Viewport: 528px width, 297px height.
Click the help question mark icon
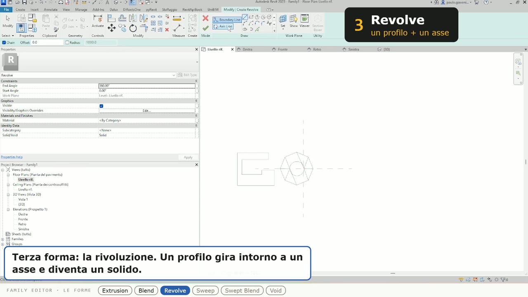tap(486, 2)
